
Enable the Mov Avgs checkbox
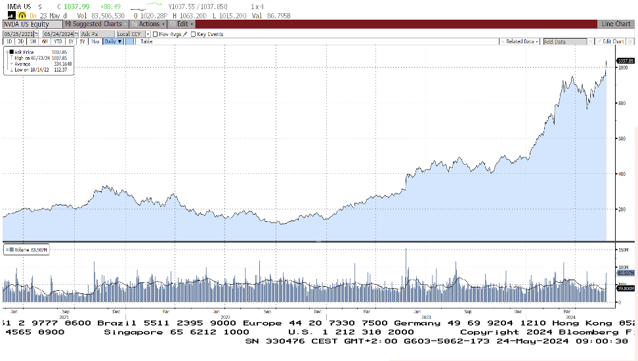coord(155,34)
